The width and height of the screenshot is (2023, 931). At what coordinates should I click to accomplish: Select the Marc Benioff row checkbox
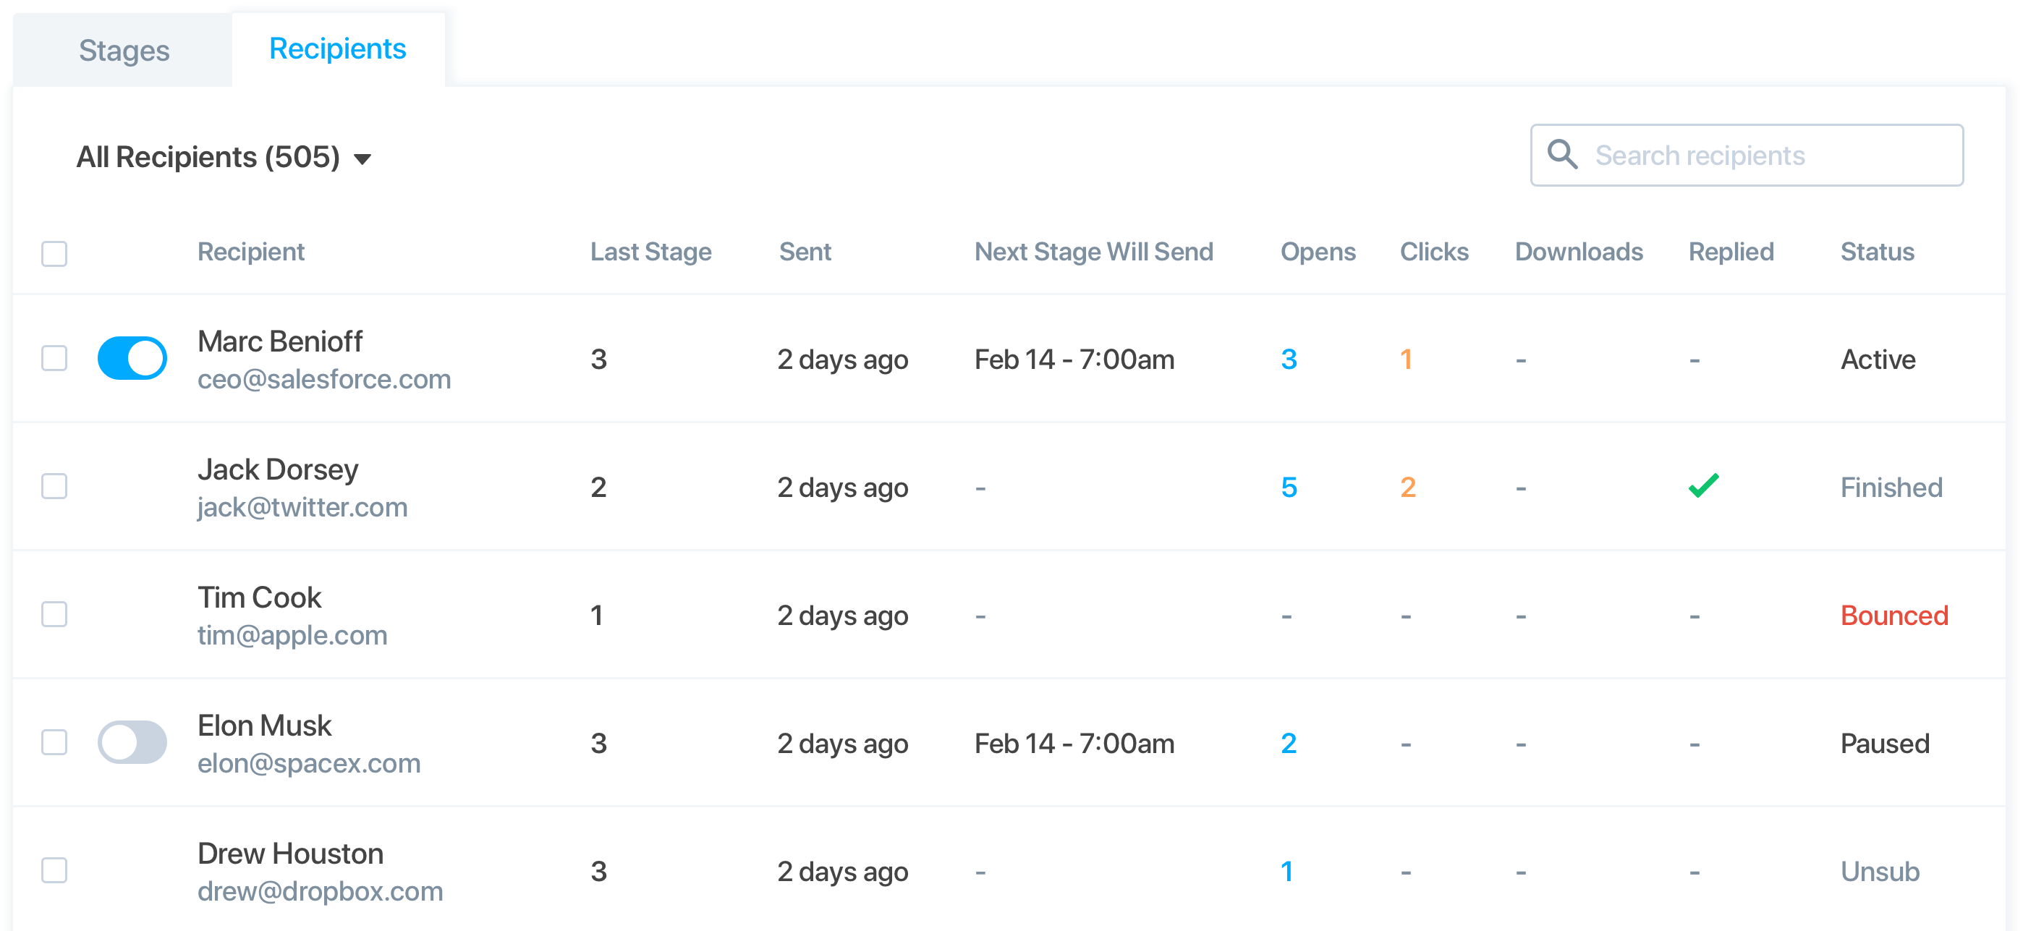[x=54, y=359]
